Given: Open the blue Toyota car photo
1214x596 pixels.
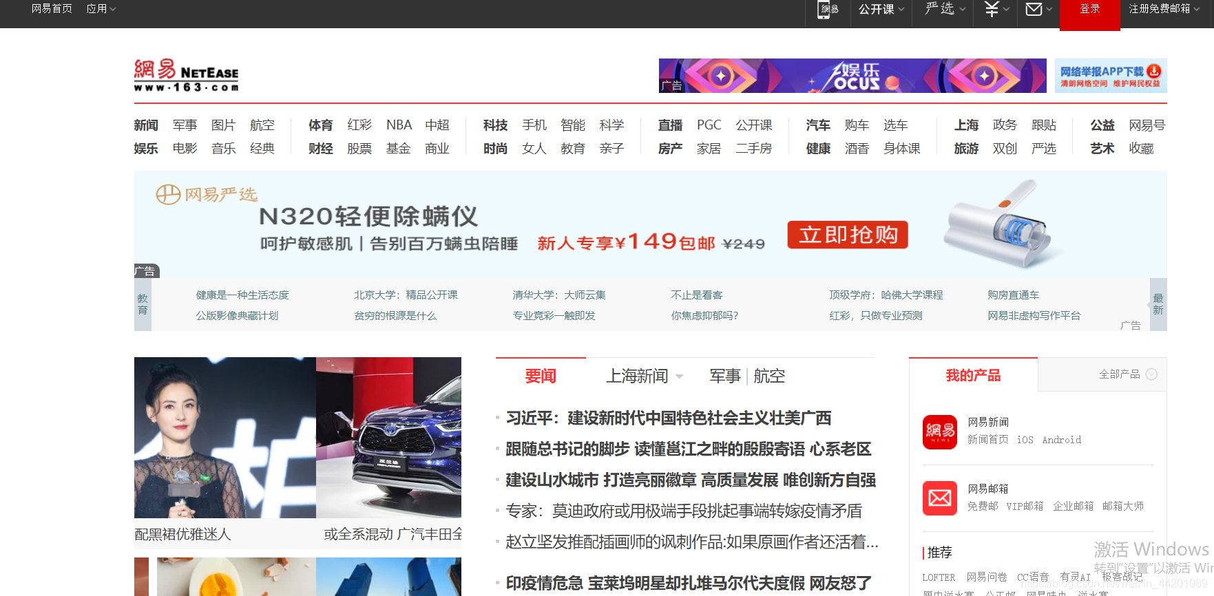Looking at the screenshot, I should (x=388, y=438).
